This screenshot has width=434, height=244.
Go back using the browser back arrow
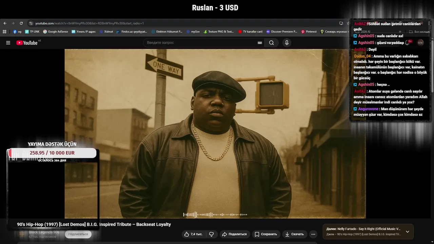[5, 23]
